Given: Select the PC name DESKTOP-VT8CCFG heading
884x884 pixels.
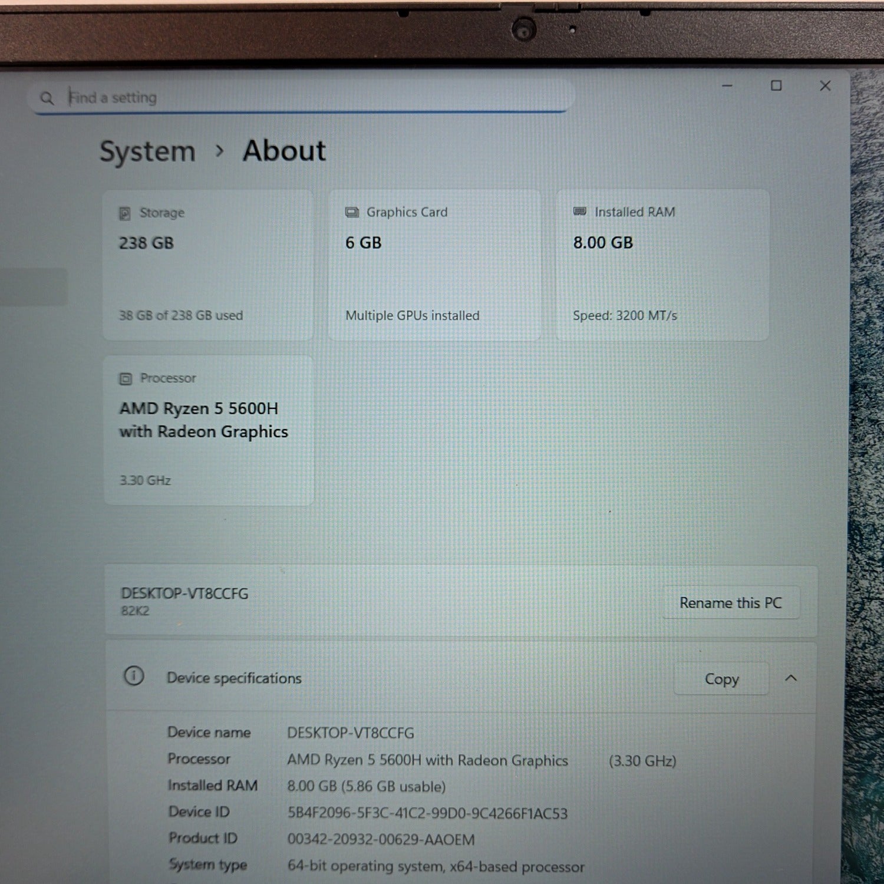Looking at the screenshot, I should pyautogui.click(x=184, y=593).
